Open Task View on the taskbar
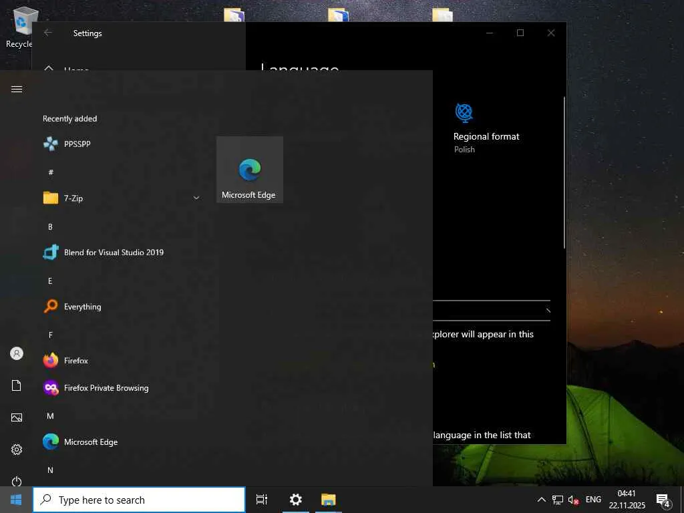684x513 pixels. coord(262,500)
